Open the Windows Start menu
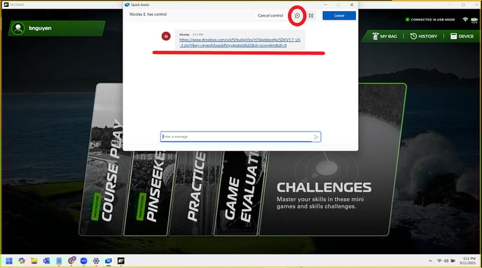The height and width of the screenshot is (268, 482). (9, 261)
